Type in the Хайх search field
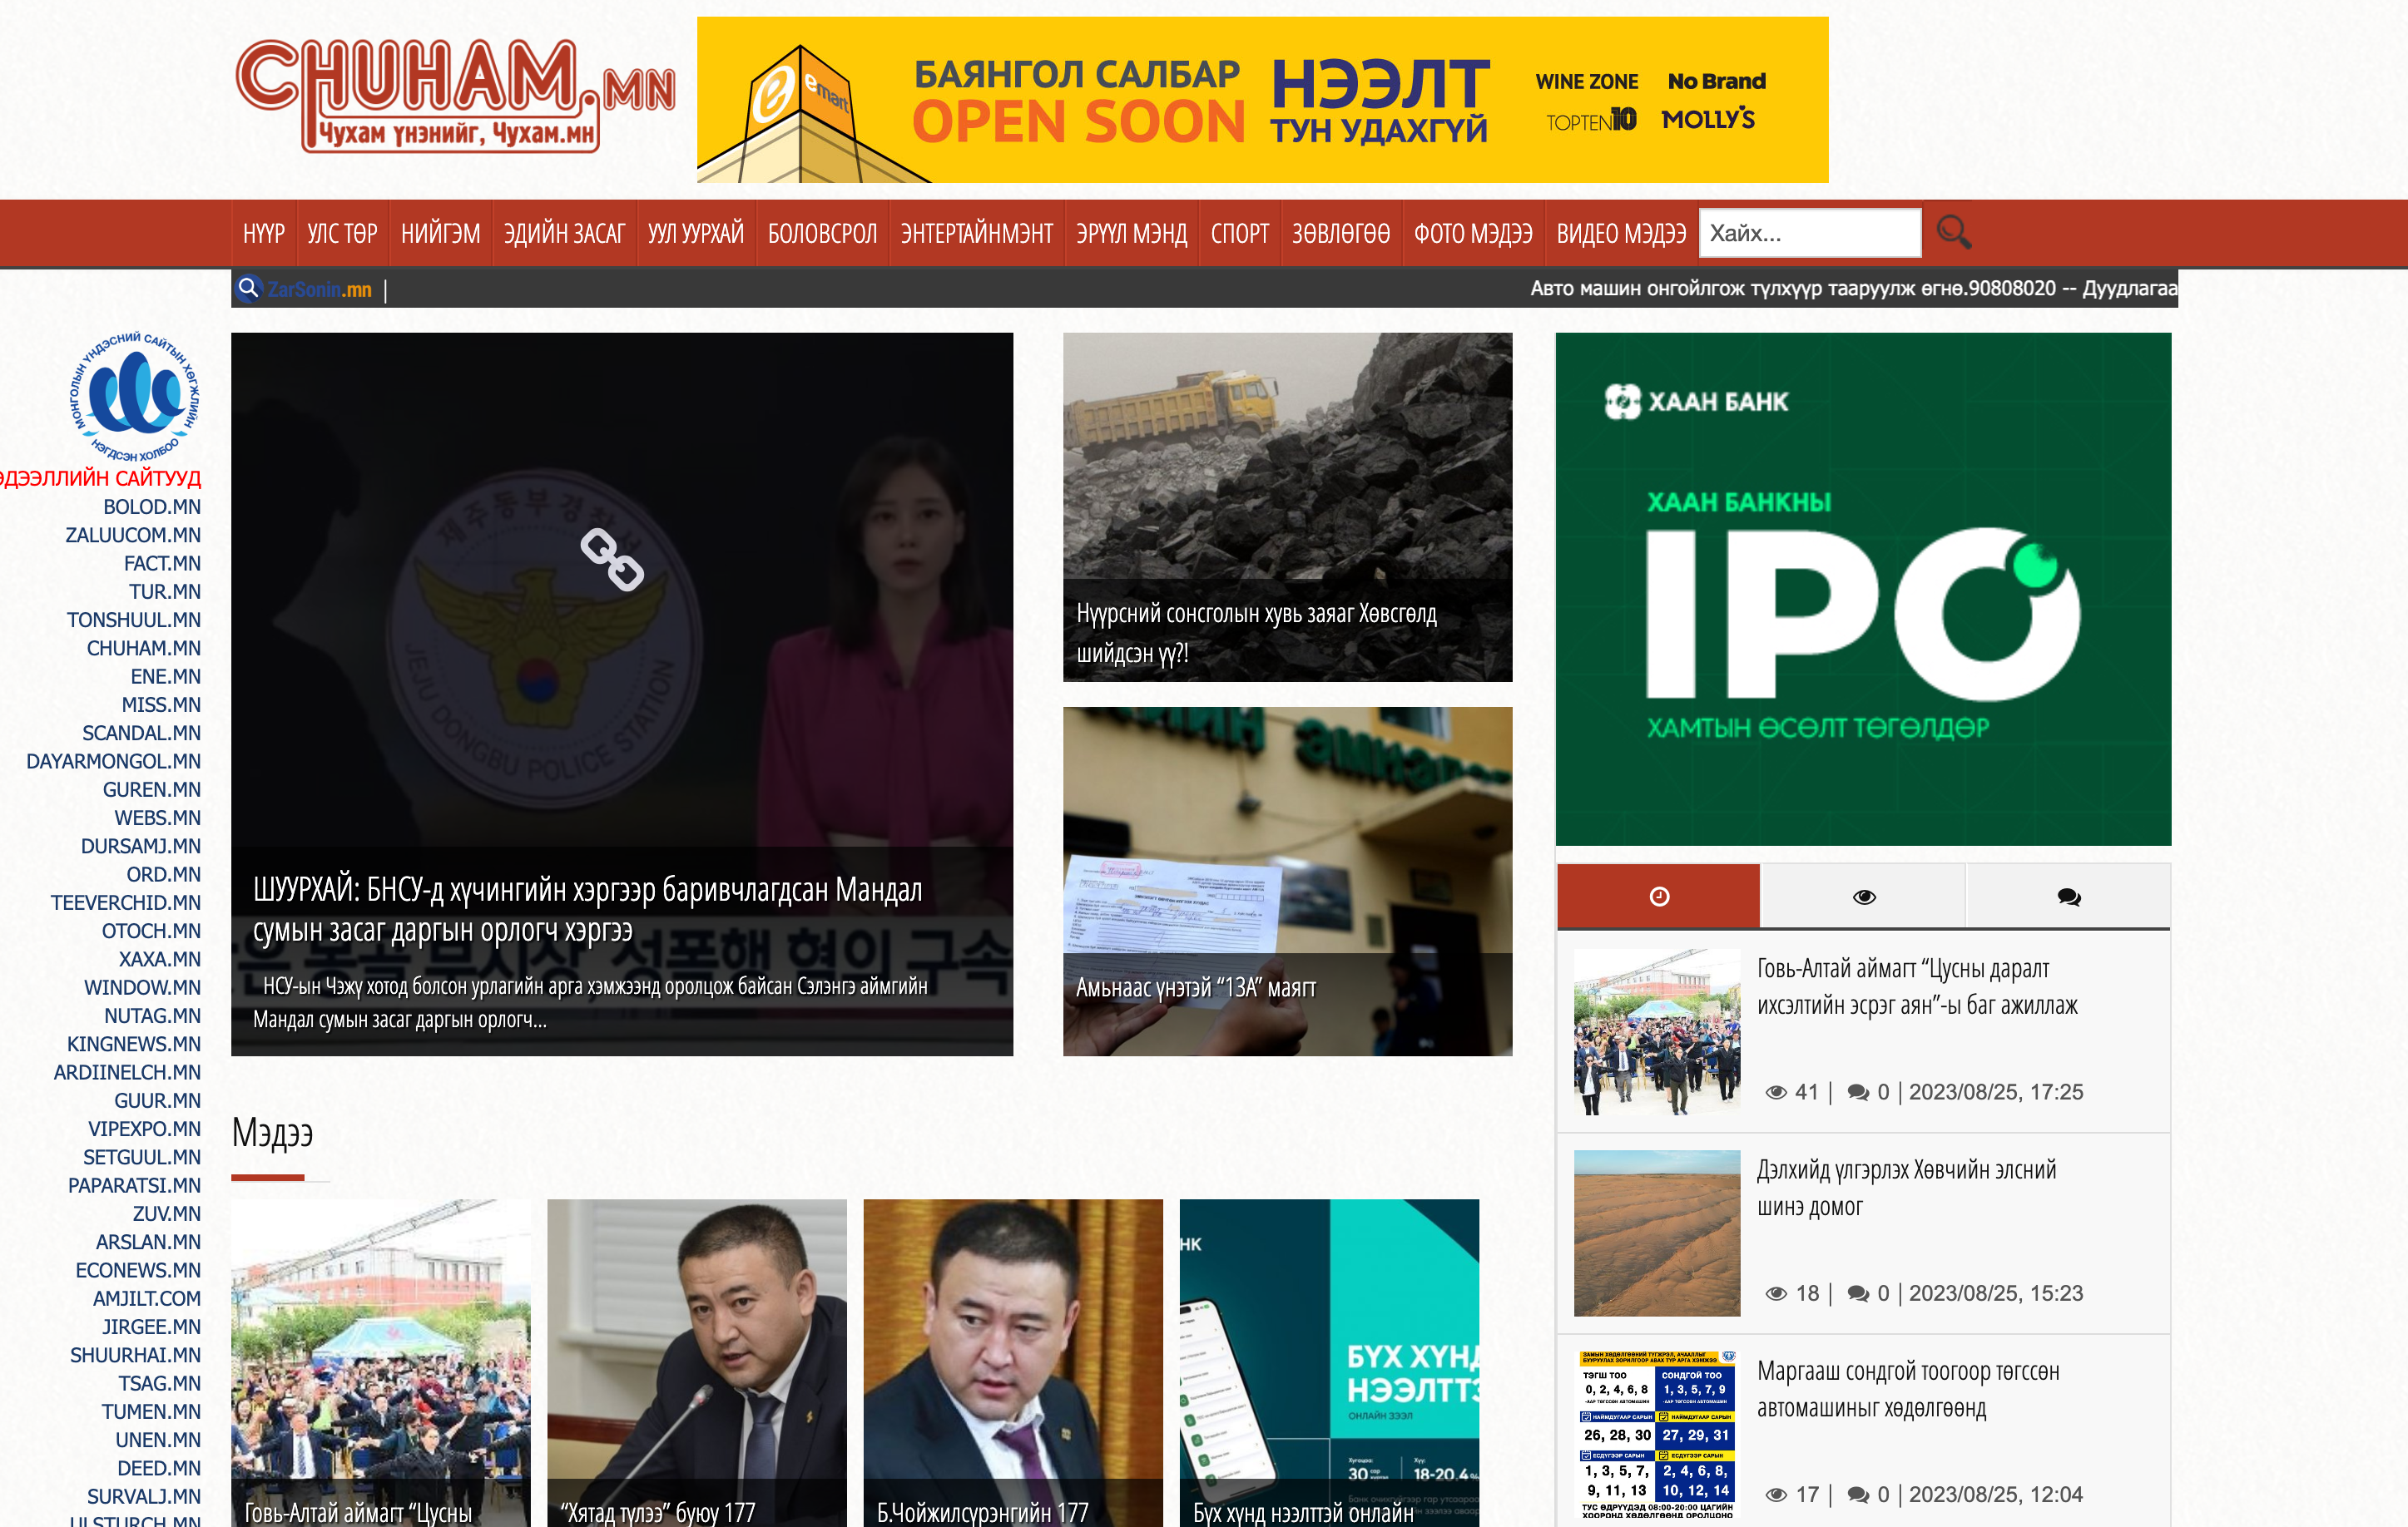 pyautogui.click(x=1808, y=233)
